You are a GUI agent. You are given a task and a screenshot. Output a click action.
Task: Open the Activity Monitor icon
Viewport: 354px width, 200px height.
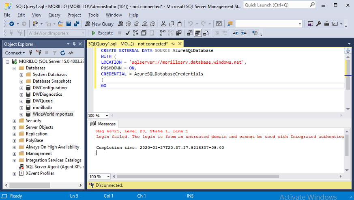click(219, 24)
